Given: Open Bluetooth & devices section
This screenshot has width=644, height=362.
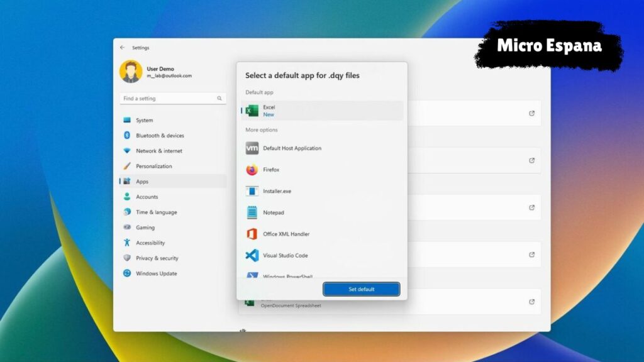Looking at the screenshot, I should [160, 136].
